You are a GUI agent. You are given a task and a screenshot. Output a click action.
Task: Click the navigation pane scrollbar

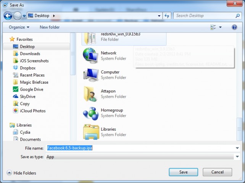click(x=73, y=54)
